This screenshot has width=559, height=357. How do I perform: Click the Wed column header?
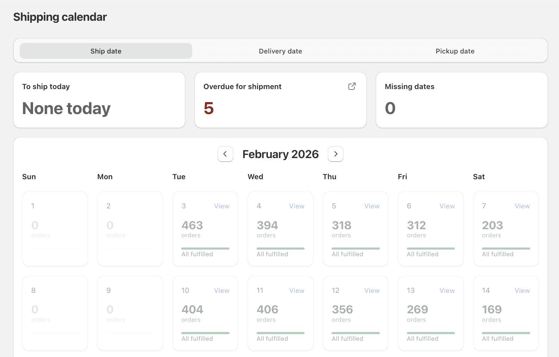(255, 177)
